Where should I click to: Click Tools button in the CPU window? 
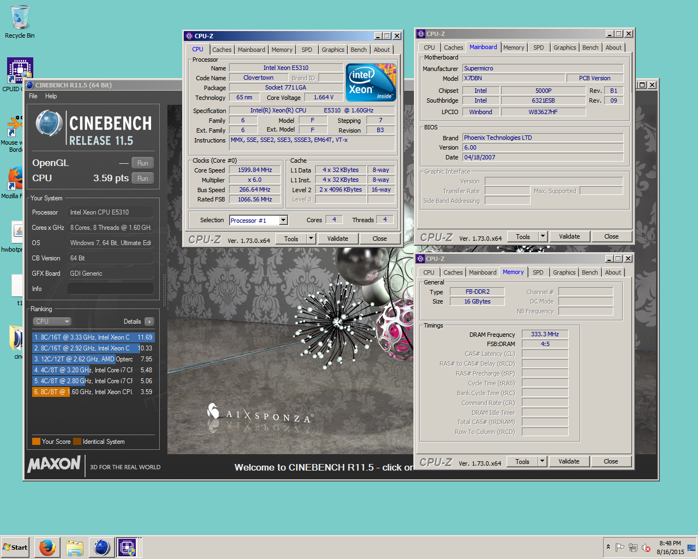coord(291,239)
